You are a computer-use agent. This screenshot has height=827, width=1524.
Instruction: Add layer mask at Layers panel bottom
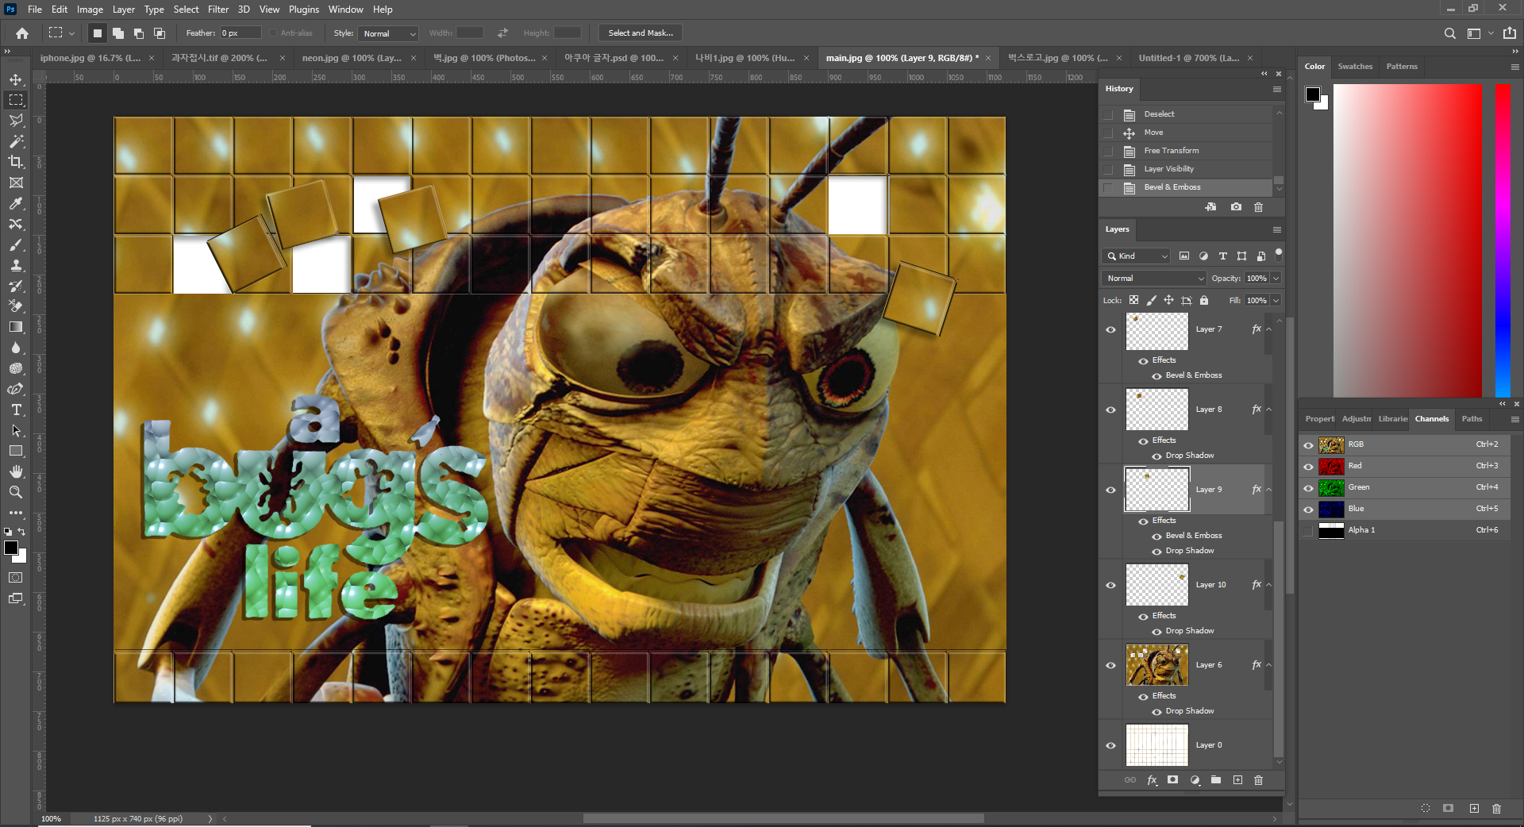[x=1173, y=780]
